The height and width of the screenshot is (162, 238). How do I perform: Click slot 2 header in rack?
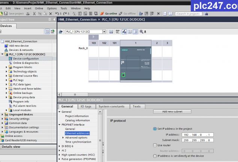coord(157,43)
